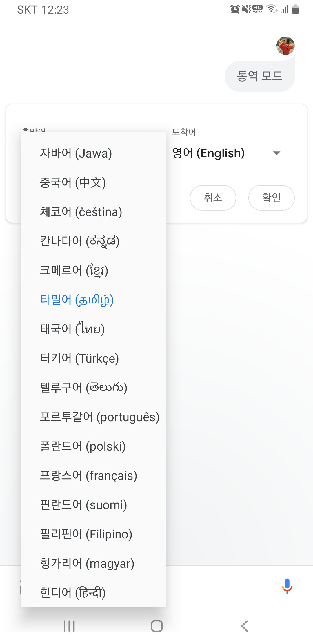Choose 힌디어 Hindi at list bottom
313x644 pixels.
pyautogui.click(x=94, y=593)
